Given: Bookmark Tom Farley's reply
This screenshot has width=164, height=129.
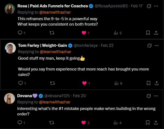Looking at the screenshot, I should pyautogui.click(x=148, y=83).
